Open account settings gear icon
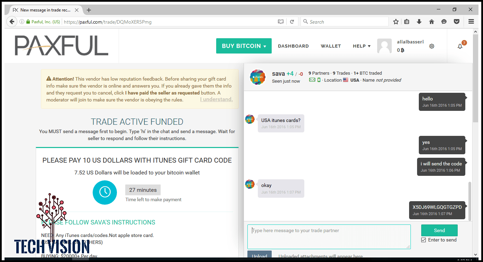Image resolution: width=483 pixels, height=262 pixels. [432, 46]
